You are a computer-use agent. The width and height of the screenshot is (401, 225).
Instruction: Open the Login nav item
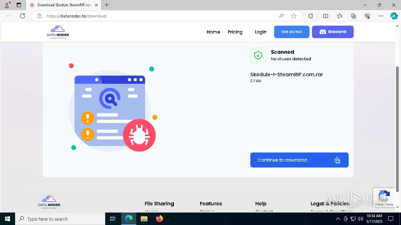(x=261, y=32)
